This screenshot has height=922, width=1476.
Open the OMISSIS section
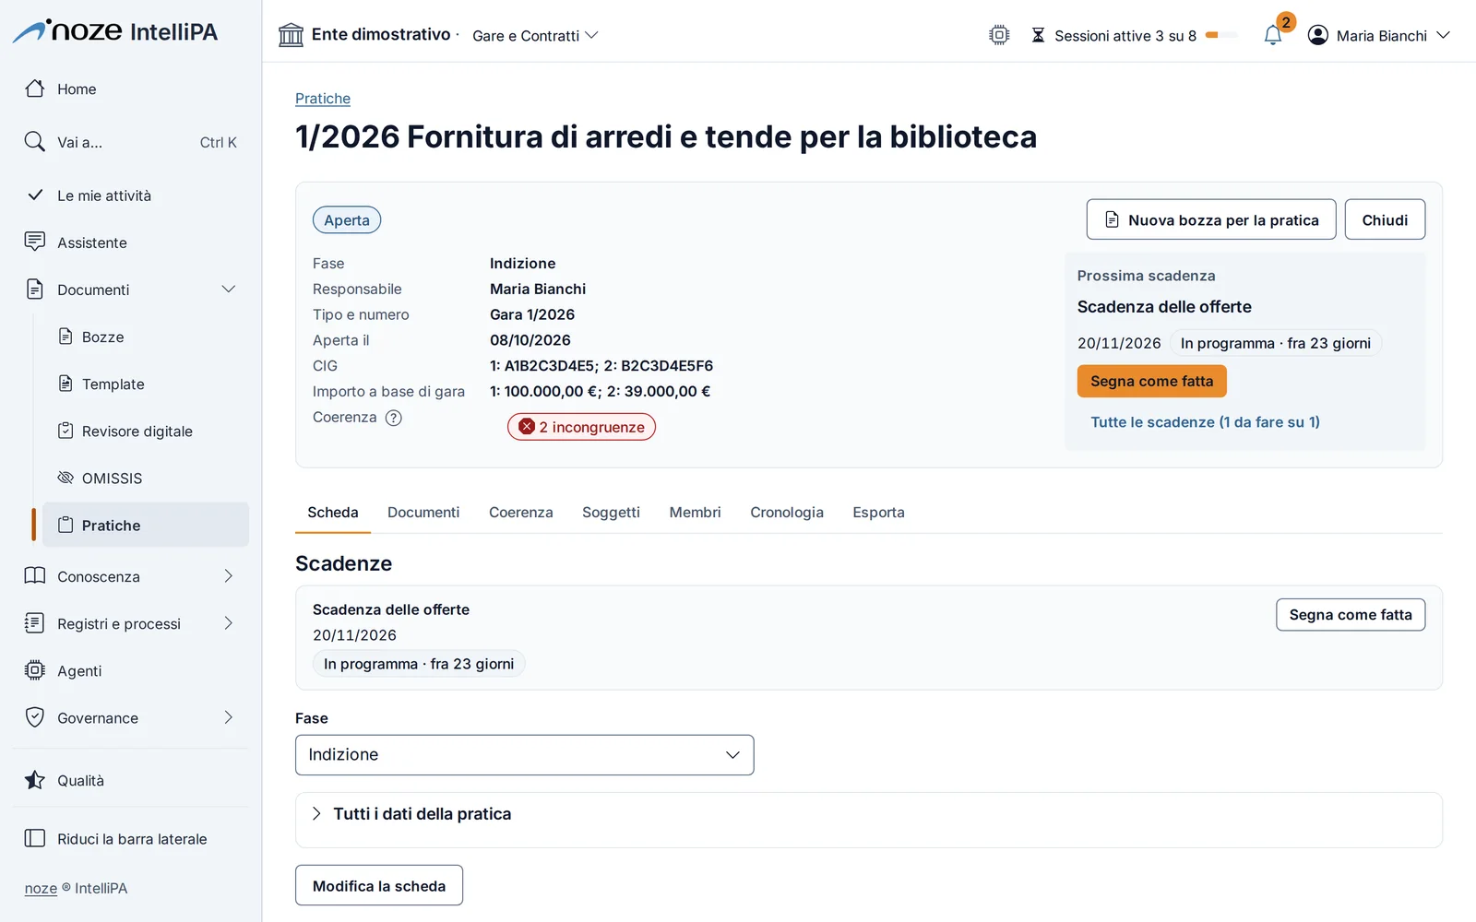coord(146,478)
